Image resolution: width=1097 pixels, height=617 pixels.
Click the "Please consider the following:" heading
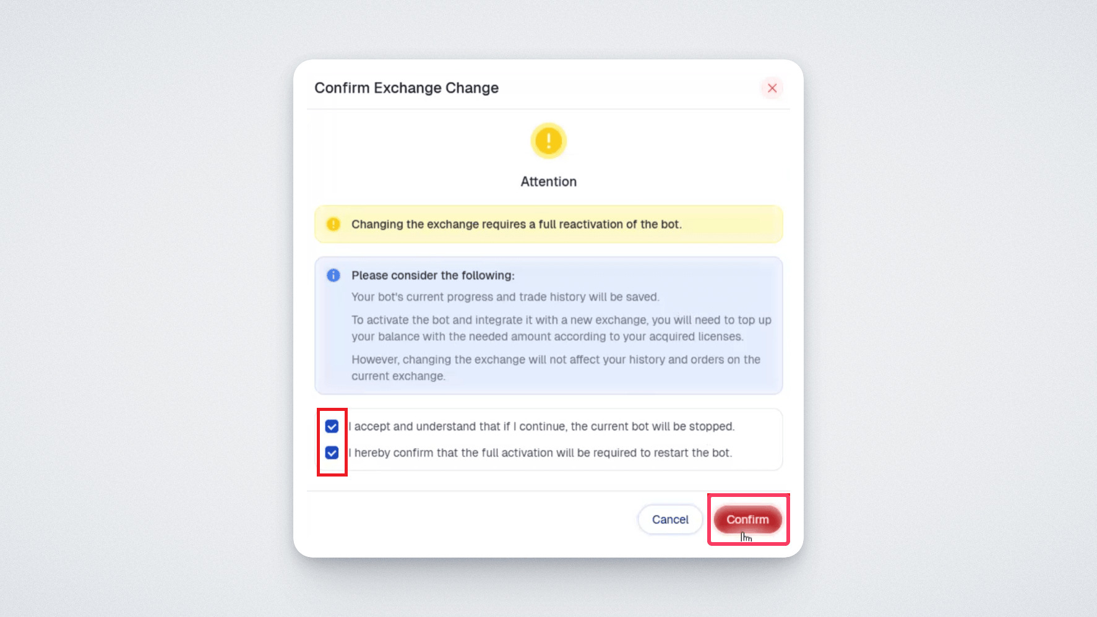coord(432,275)
